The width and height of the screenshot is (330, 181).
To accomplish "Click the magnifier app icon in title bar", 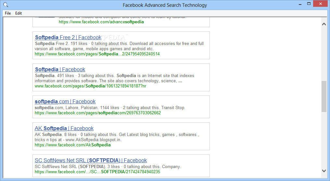I will tap(6, 5).
